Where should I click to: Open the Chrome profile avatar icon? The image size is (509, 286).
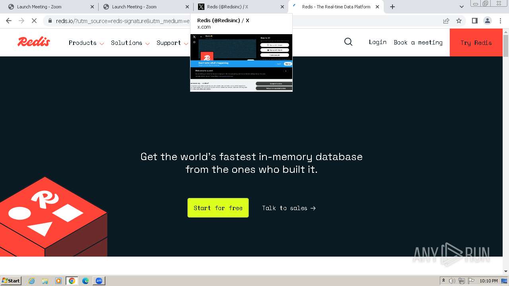487,21
